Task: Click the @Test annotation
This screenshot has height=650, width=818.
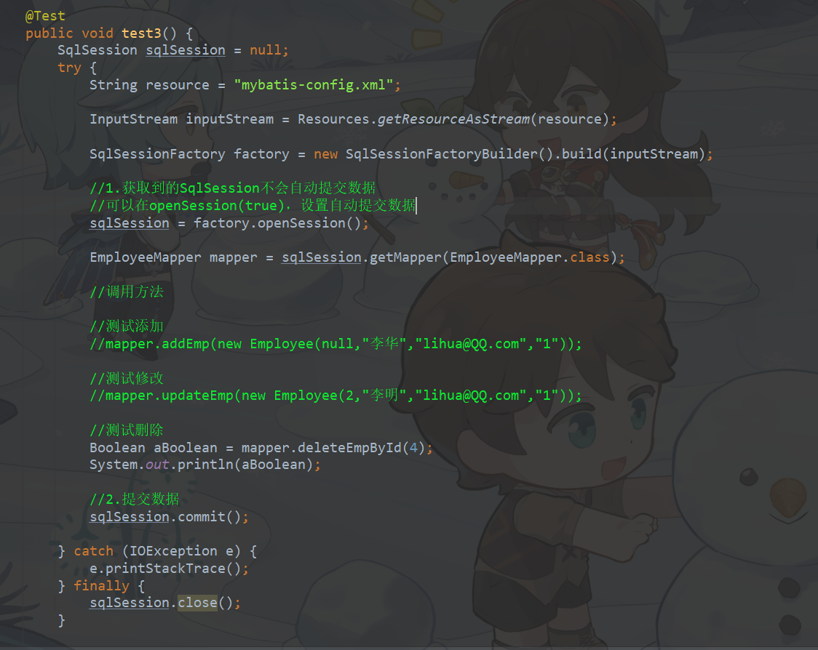Action: click(45, 16)
